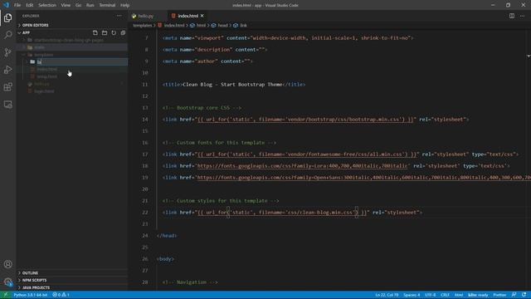Open the Run menu

(x=90, y=5)
